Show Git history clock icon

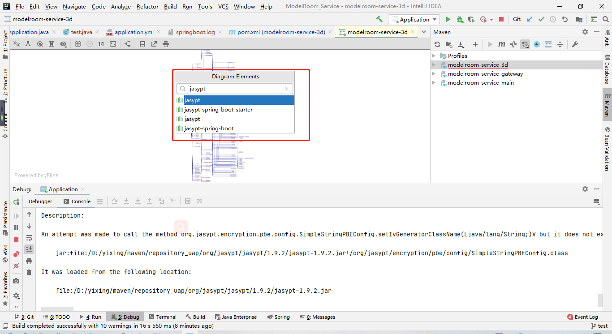click(553, 19)
